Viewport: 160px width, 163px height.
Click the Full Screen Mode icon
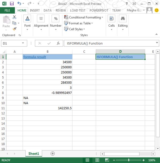[x=134, y=4]
